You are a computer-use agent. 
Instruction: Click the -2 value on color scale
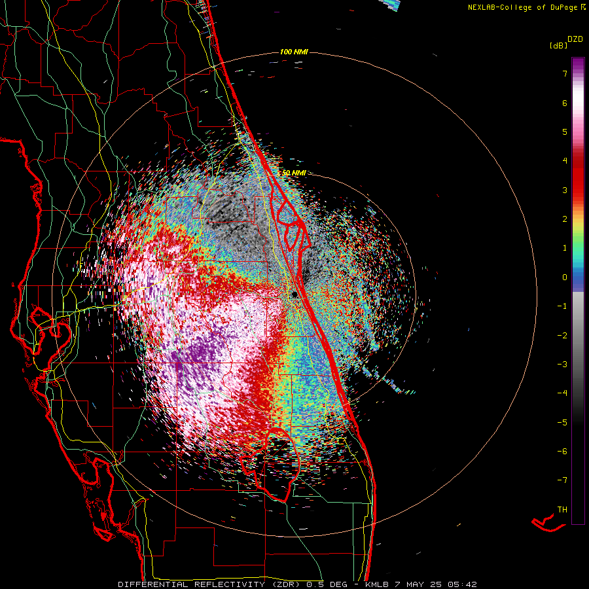tap(562, 336)
